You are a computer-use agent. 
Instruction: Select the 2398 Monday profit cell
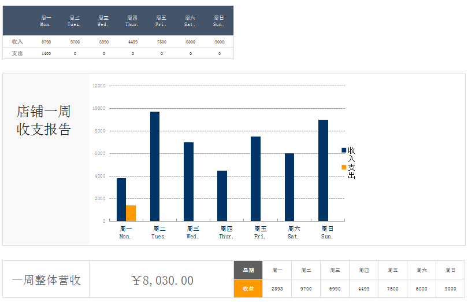click(277, 289)
